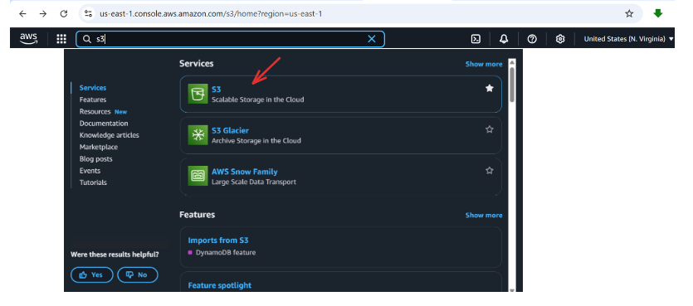Open the S3 Glacier service link
Image resolution: width=693 pixels, height=306 pixels.
click(230, 130)
